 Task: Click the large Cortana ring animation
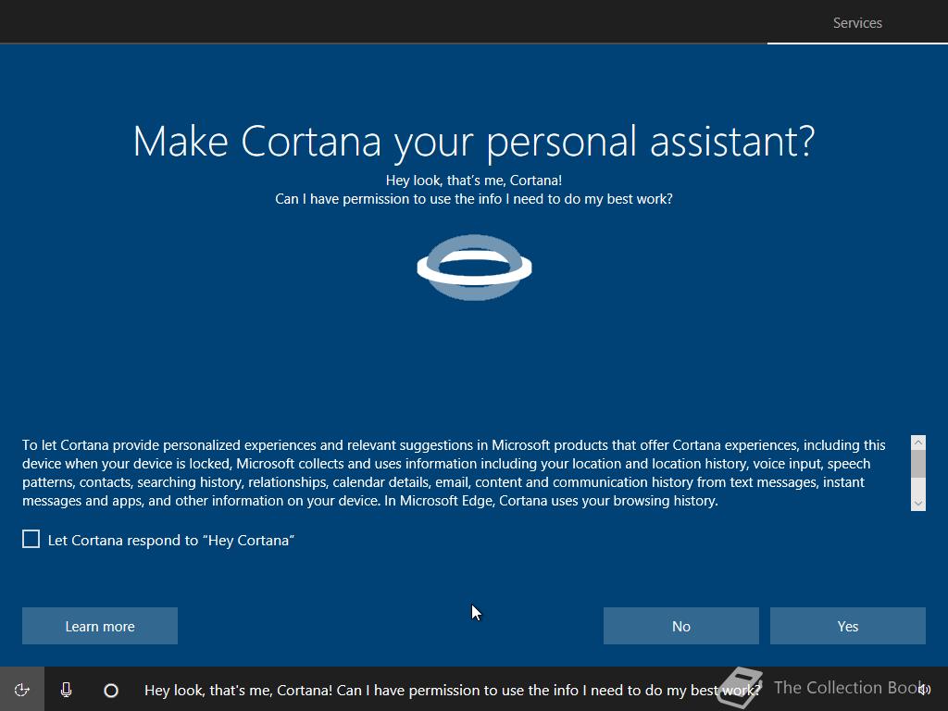tap(475, 268)
